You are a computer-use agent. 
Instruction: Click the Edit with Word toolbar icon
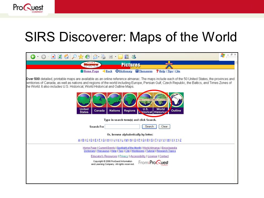pos(111,57)
